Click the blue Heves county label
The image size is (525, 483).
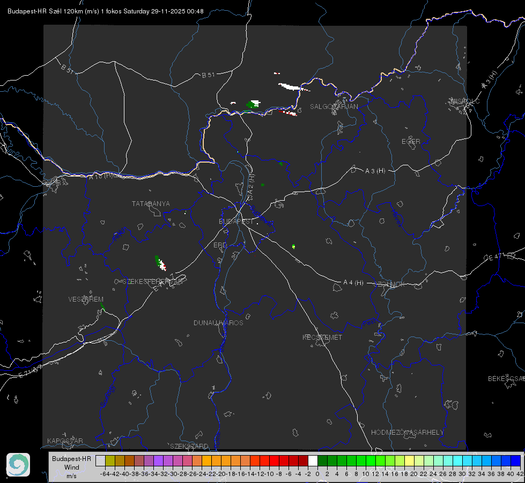396,218
